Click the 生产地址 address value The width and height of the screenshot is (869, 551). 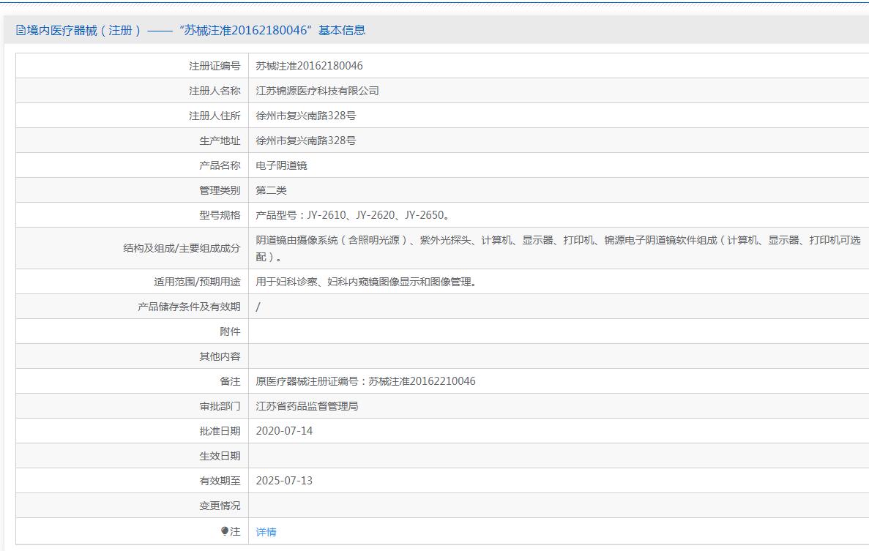[305, 140]
